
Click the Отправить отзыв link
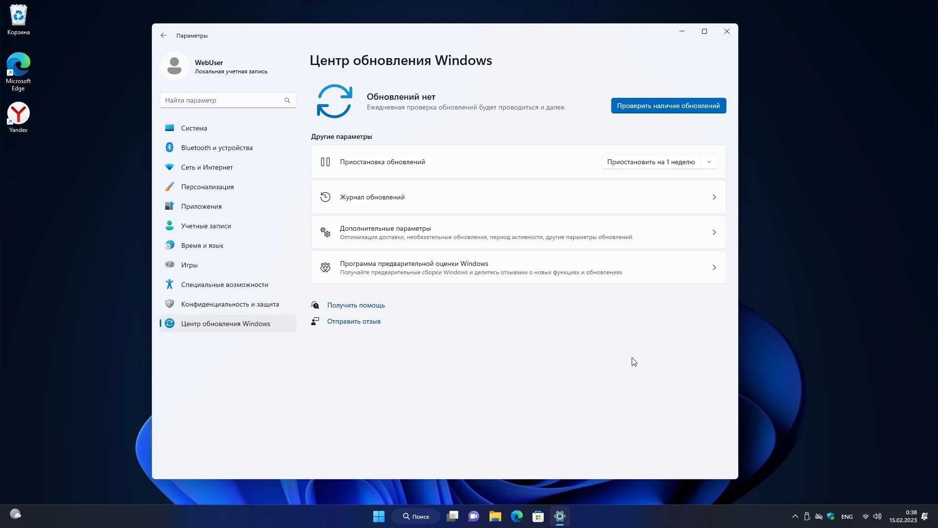coord(354,321)
